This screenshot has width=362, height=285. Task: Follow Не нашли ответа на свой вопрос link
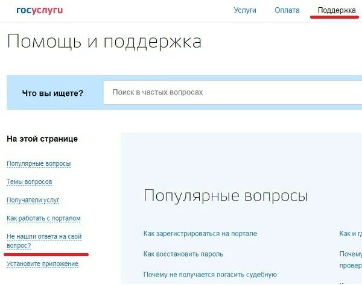pyautogui.click(x=44, y=241)
